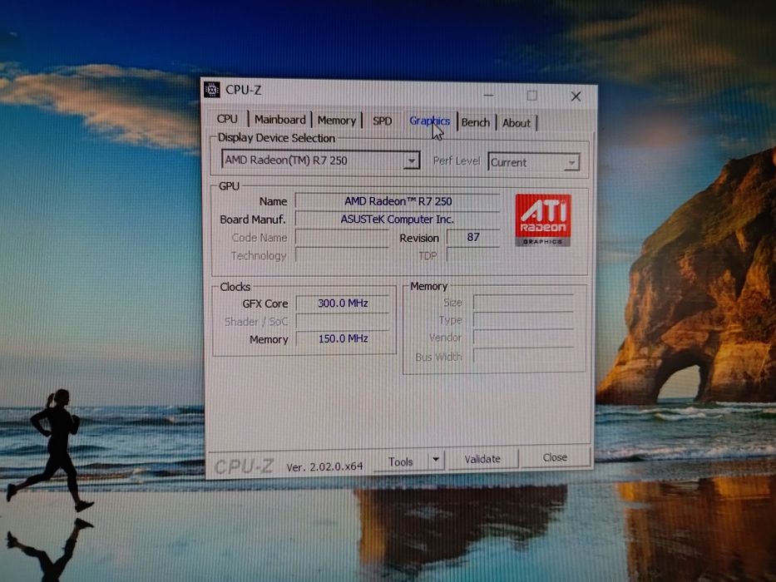
Task: Click the CPU-Z window title text
Action: tap(243, 90)
